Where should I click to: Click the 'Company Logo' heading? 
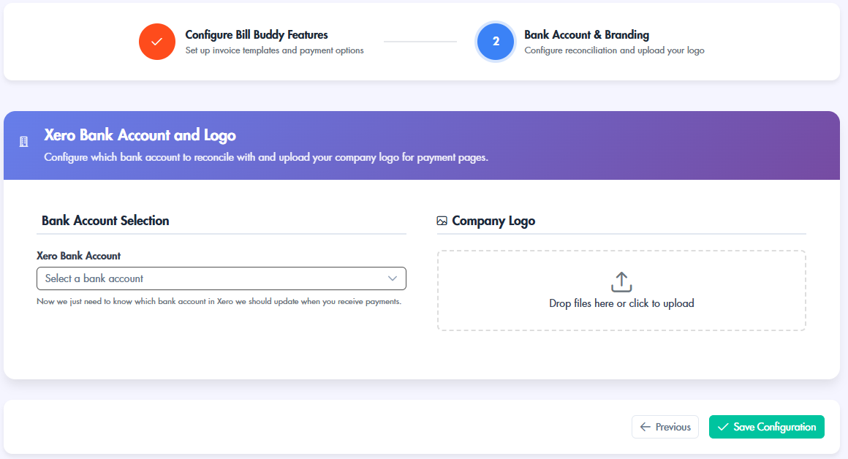493,221
